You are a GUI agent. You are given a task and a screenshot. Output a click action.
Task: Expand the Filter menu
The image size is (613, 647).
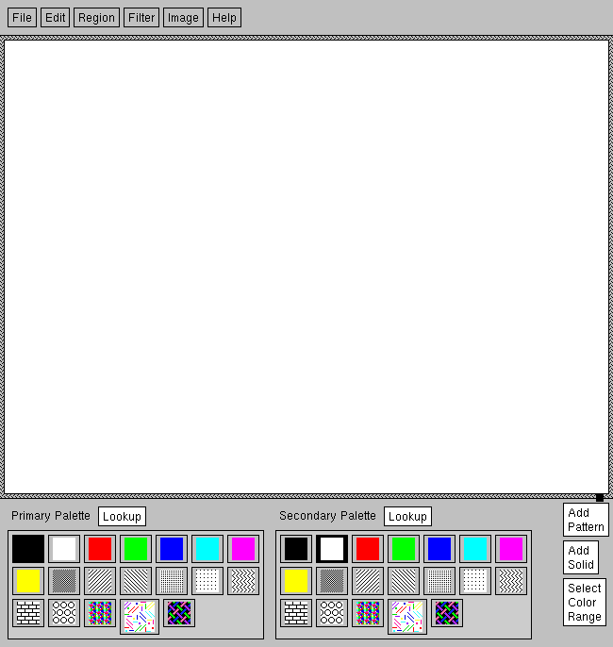tap(141, 18)
